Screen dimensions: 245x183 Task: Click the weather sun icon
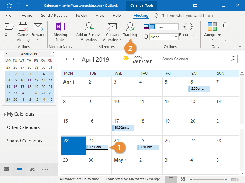click(126, 59)
